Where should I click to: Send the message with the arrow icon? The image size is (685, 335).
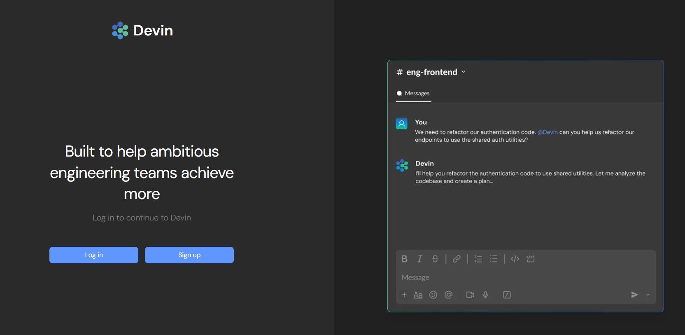pos(634,295)
